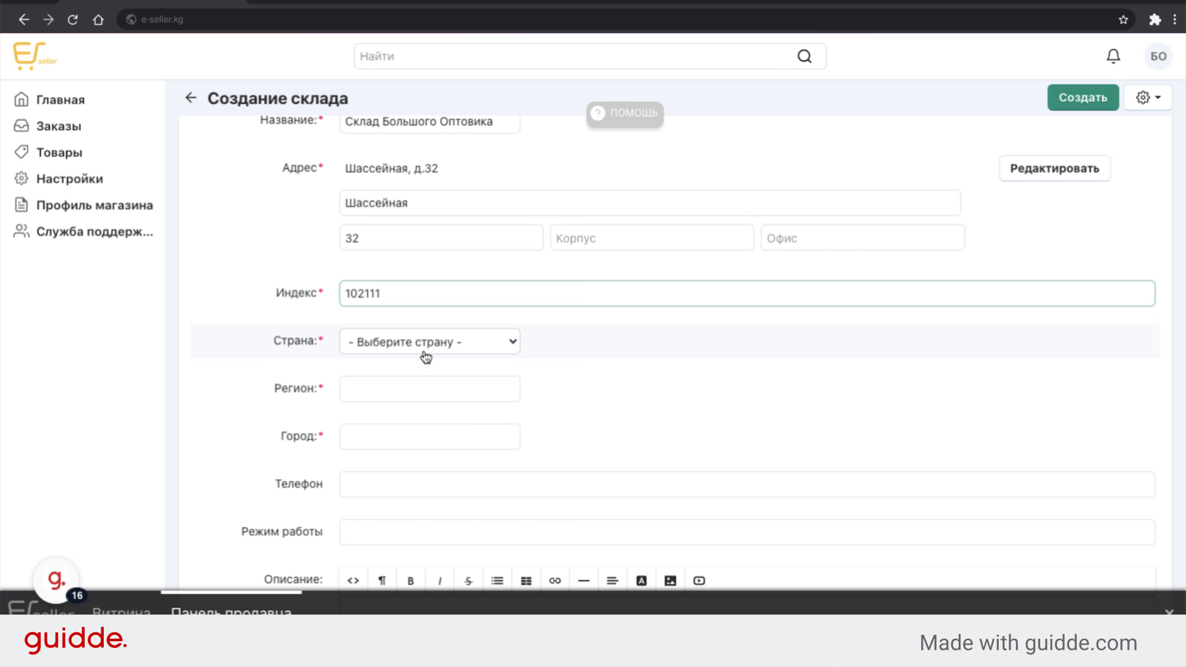Viewport: 1186px width, 667px height.
Task: Open the Страна country dropdown
Action: point(430,342)
